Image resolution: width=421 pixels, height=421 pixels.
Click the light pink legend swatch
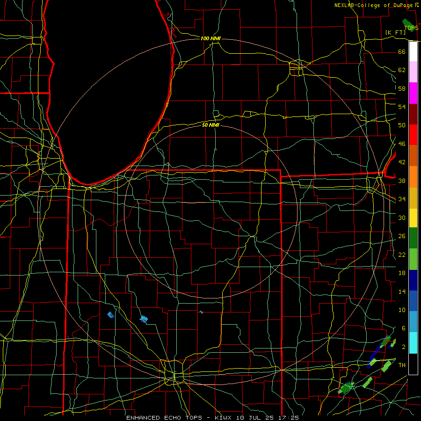pos(413,72)
